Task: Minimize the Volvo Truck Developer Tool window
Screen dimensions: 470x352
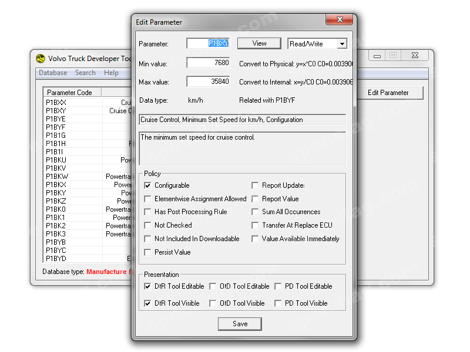Action: tap(377, 56)
